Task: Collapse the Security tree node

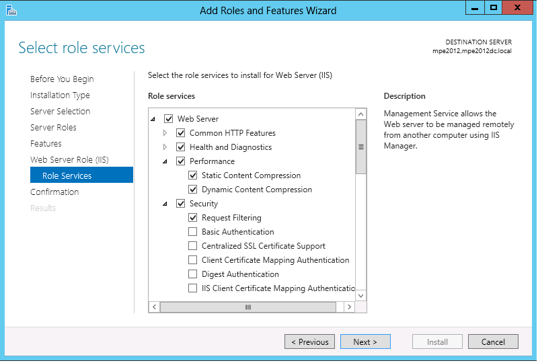Action: [165, 204]
